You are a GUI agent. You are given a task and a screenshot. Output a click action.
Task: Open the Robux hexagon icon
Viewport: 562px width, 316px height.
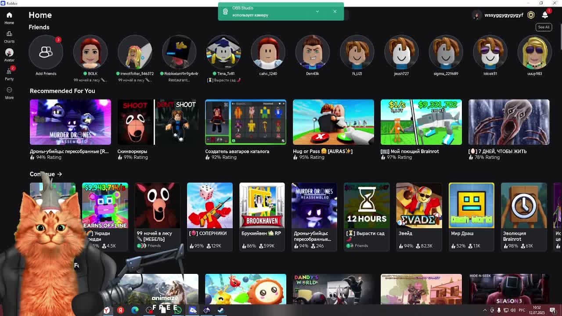531,15
